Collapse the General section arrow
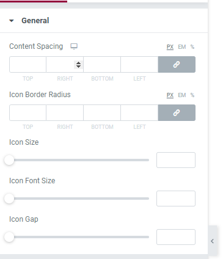Viewport: 223px width, 259px height. tap(12, 21)
